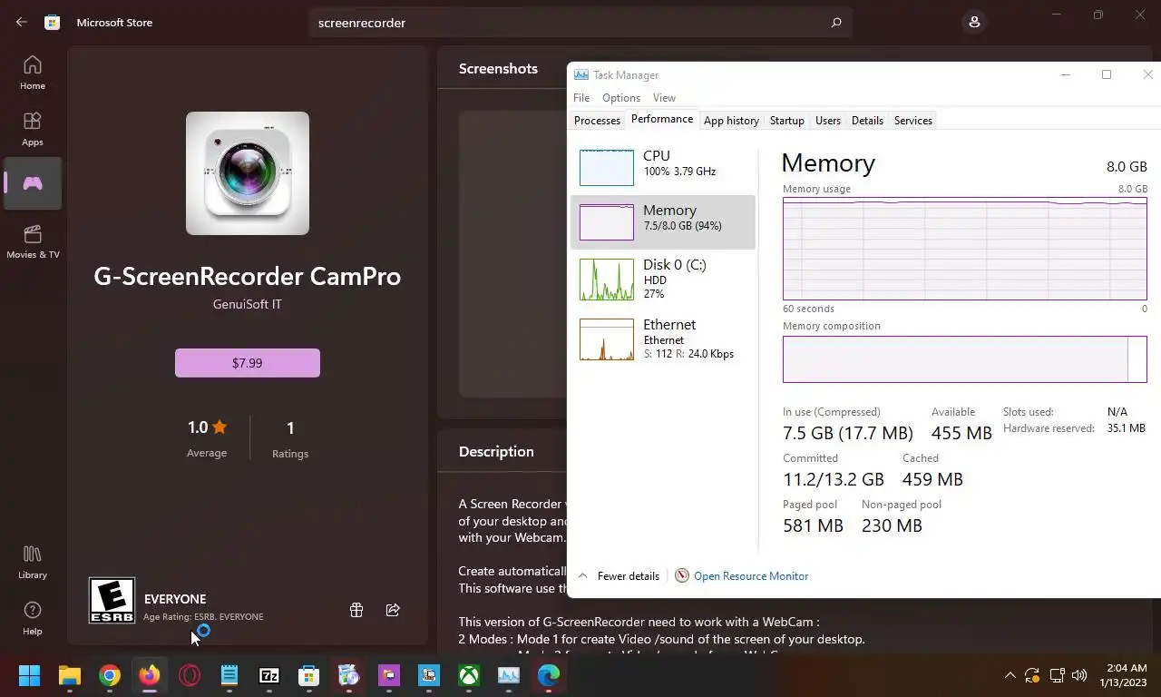Switch to the Processes tab

pyautogui.click(x=597, y=121)
